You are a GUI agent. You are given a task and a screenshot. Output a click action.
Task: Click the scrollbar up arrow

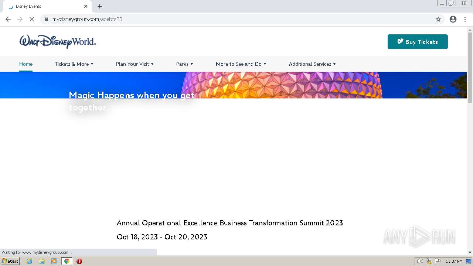click(470, 29)
